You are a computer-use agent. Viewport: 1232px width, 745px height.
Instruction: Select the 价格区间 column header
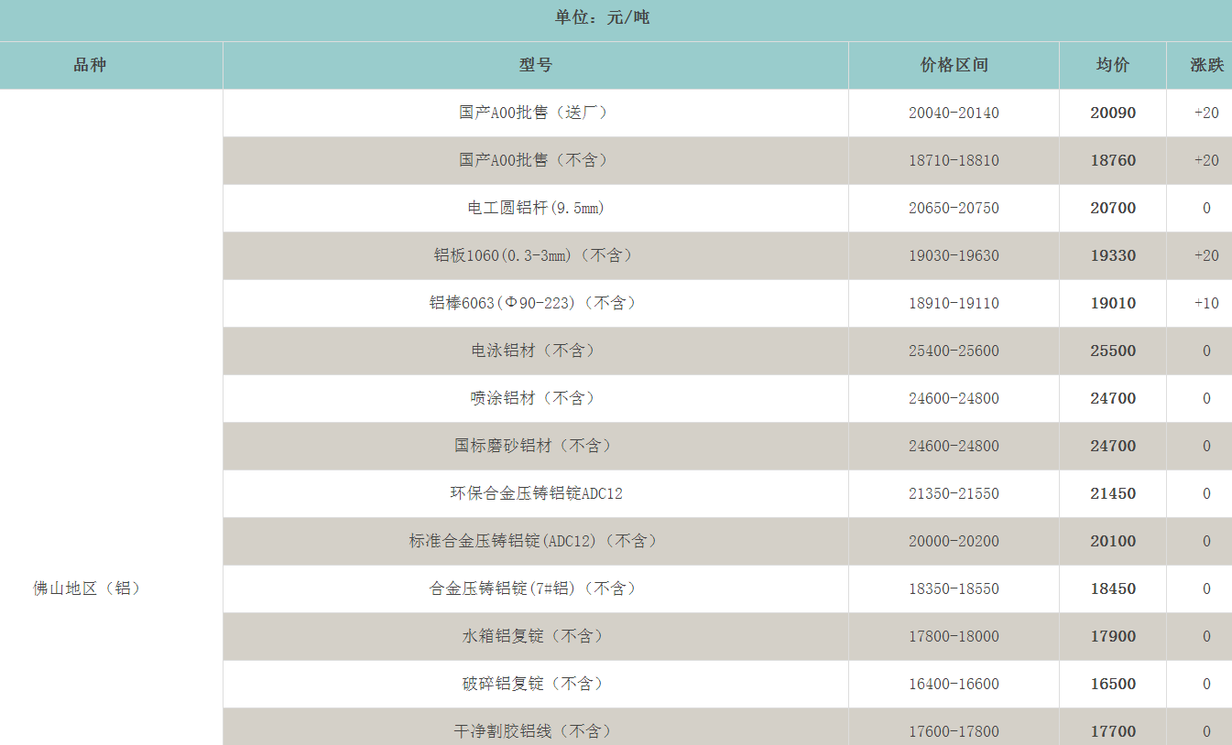(x=952, y=65)
